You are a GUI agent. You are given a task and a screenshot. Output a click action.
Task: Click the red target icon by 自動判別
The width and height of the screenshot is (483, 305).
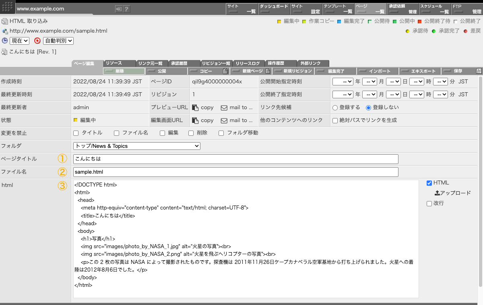point(37,41)
